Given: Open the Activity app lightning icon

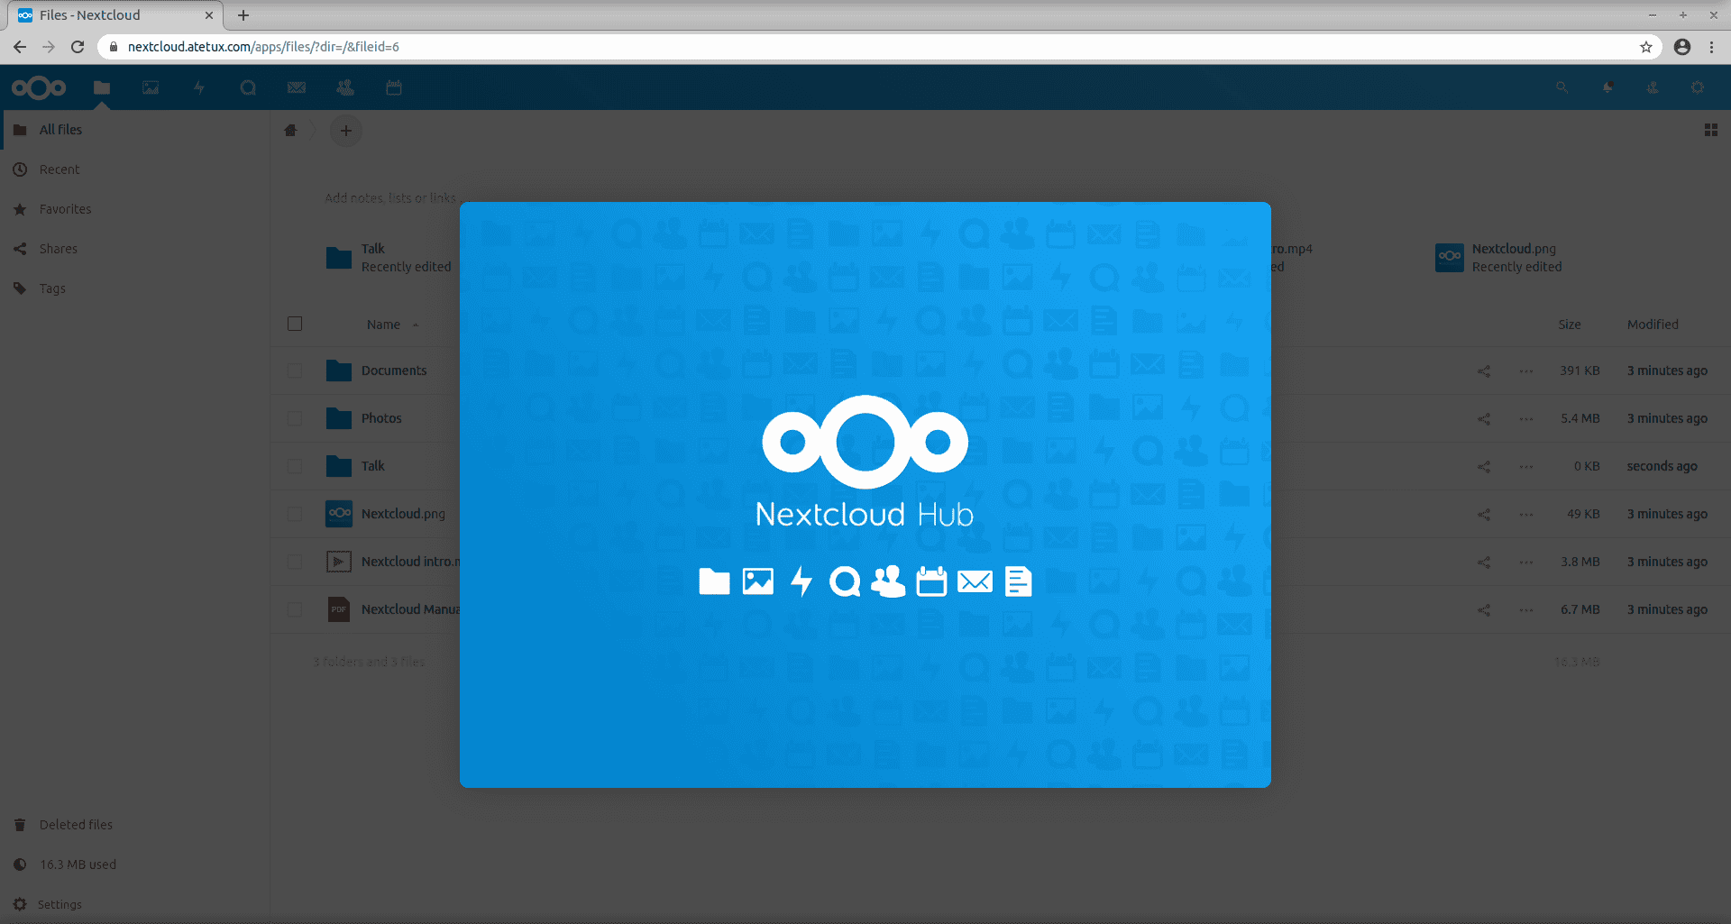Looking at the screenshot, I should pos(199,87).
